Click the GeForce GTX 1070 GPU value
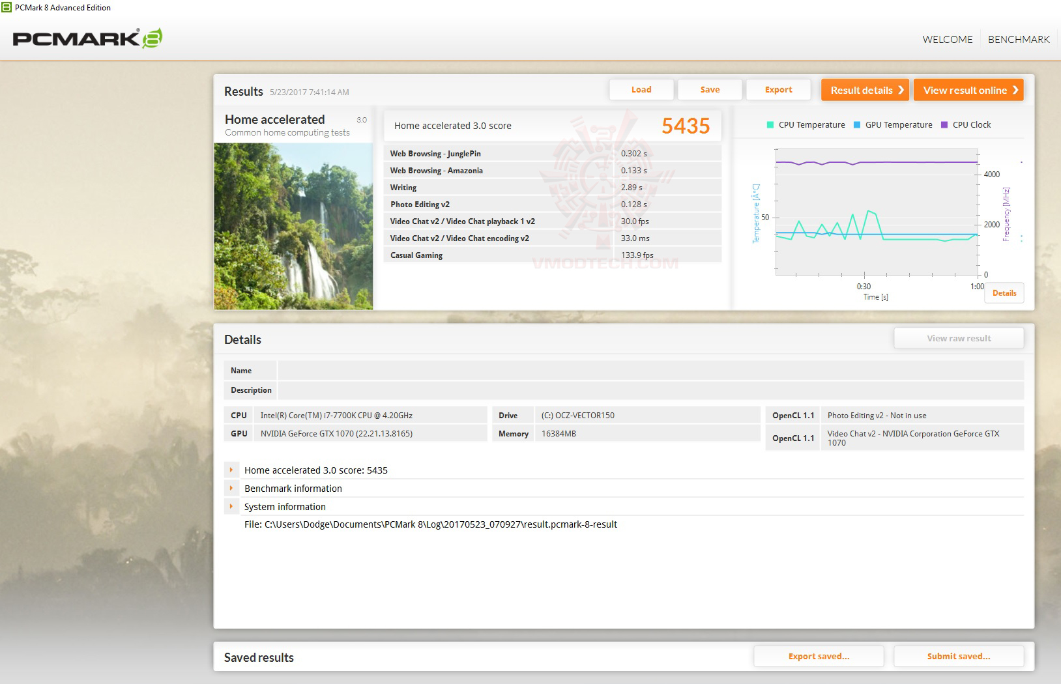This screenshot has width=1061, height=684. coord(336,434)
